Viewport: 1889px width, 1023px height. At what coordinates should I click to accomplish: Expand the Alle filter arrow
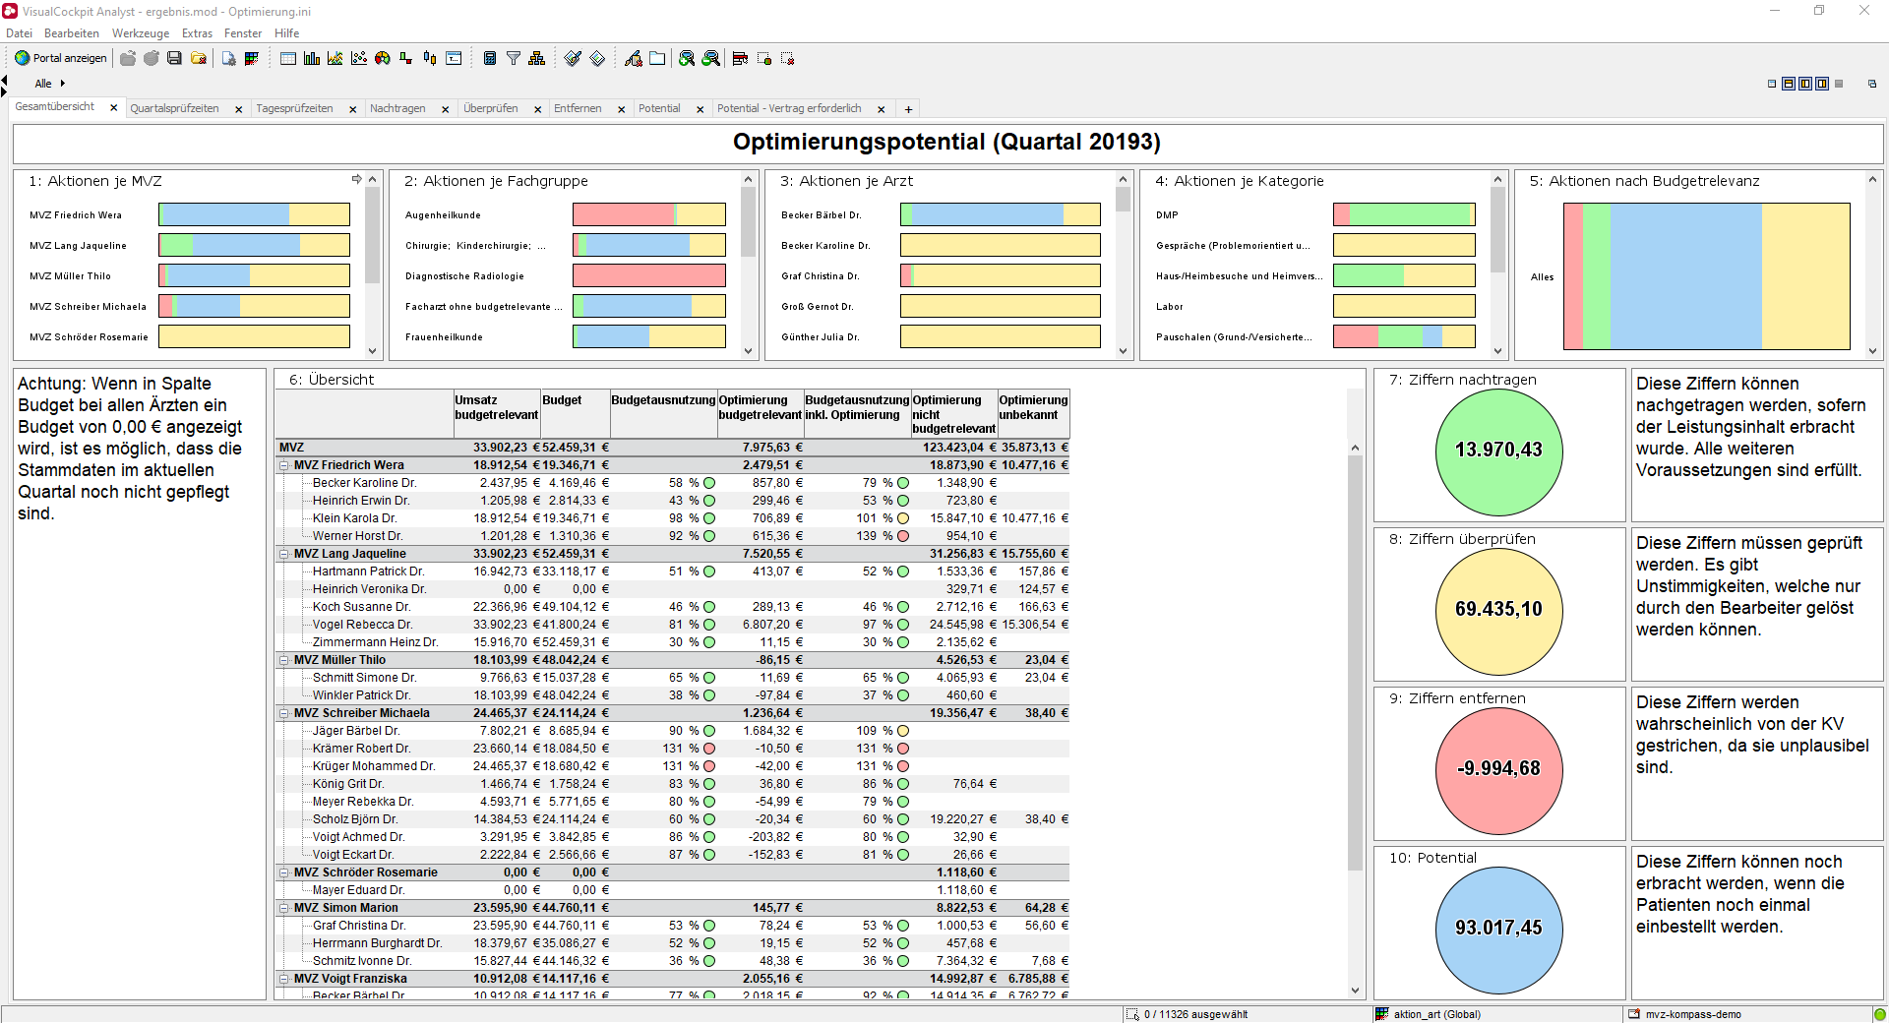pos(63,84)
